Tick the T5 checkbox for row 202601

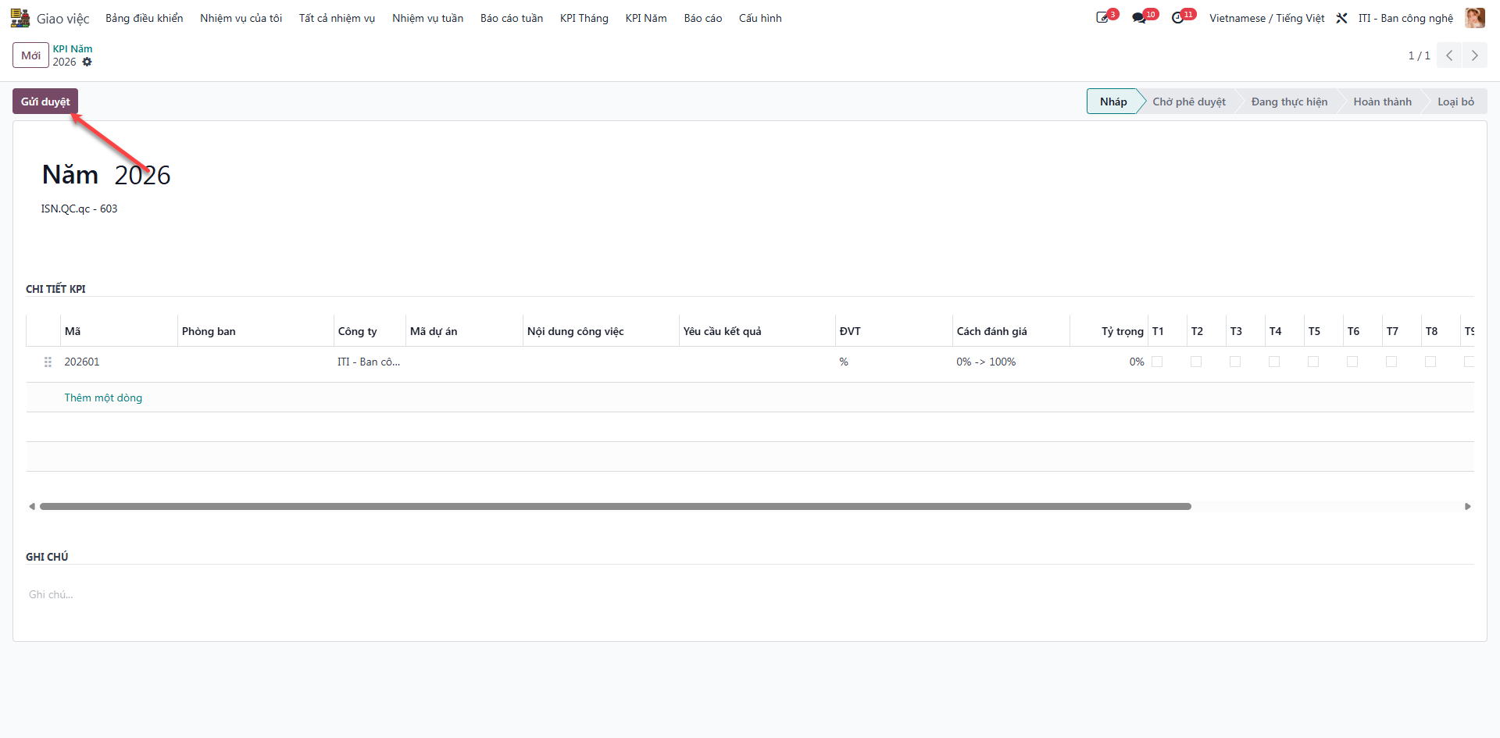point(1313,362)
